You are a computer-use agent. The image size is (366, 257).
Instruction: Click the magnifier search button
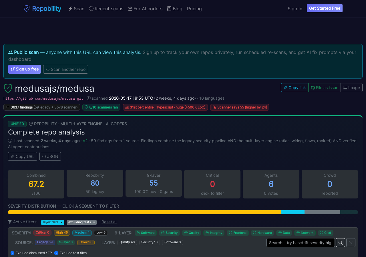click(x=341, y=242)
